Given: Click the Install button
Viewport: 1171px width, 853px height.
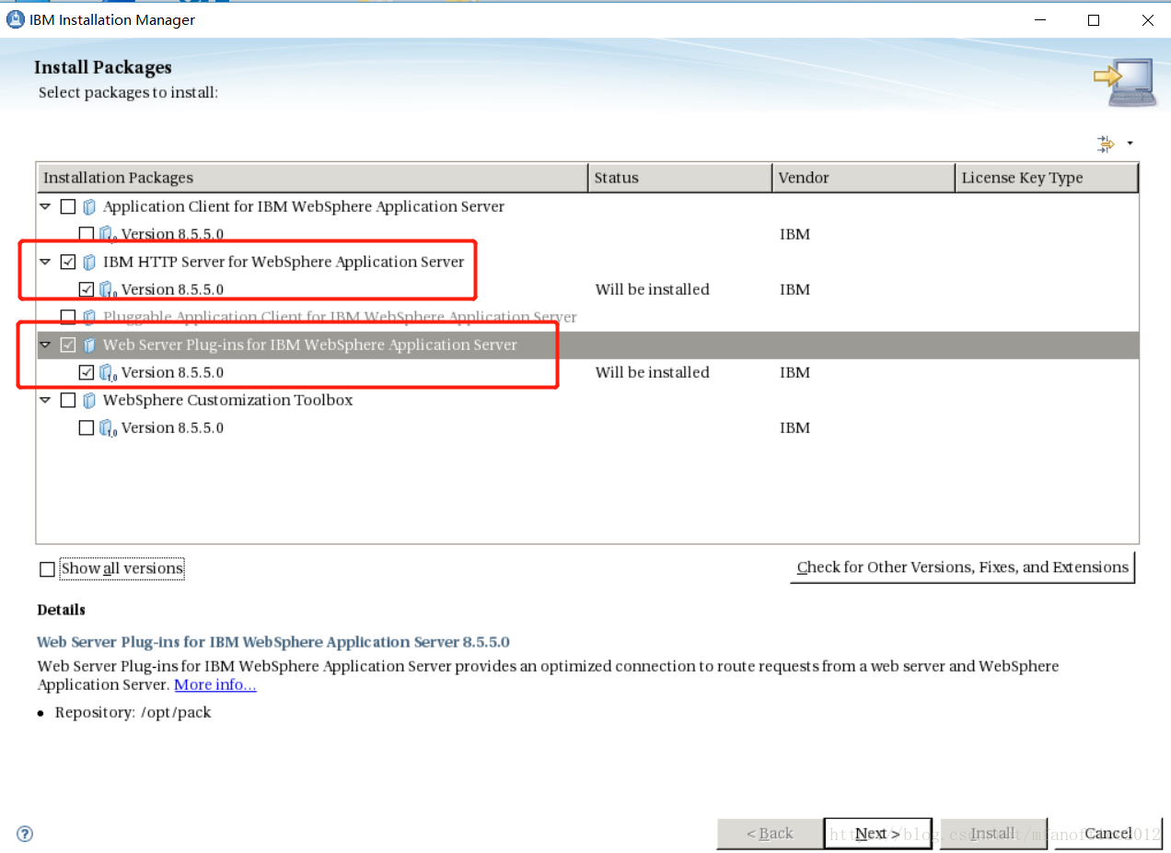Looking at the screenshot, I should pyautogui.click(x=993, y=834).
